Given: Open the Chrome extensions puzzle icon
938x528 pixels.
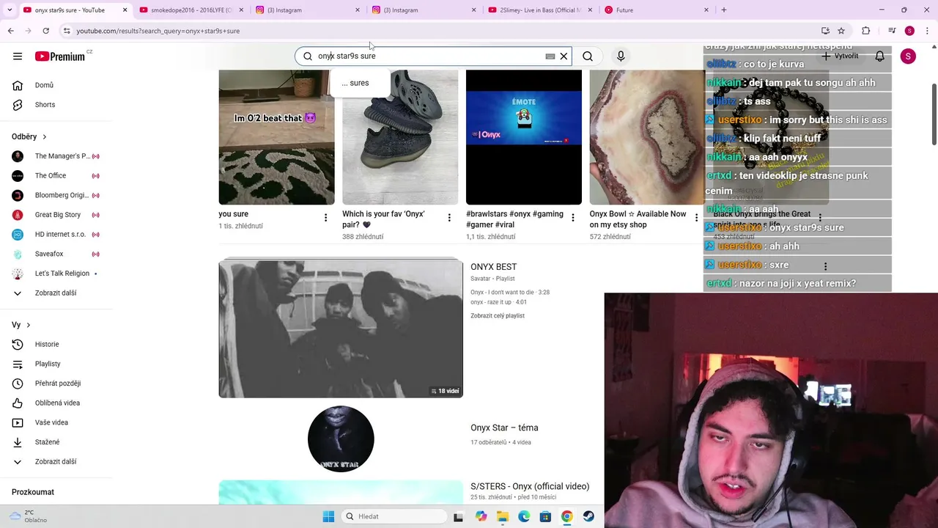Looking at the screenshot, I should (866, 31).
